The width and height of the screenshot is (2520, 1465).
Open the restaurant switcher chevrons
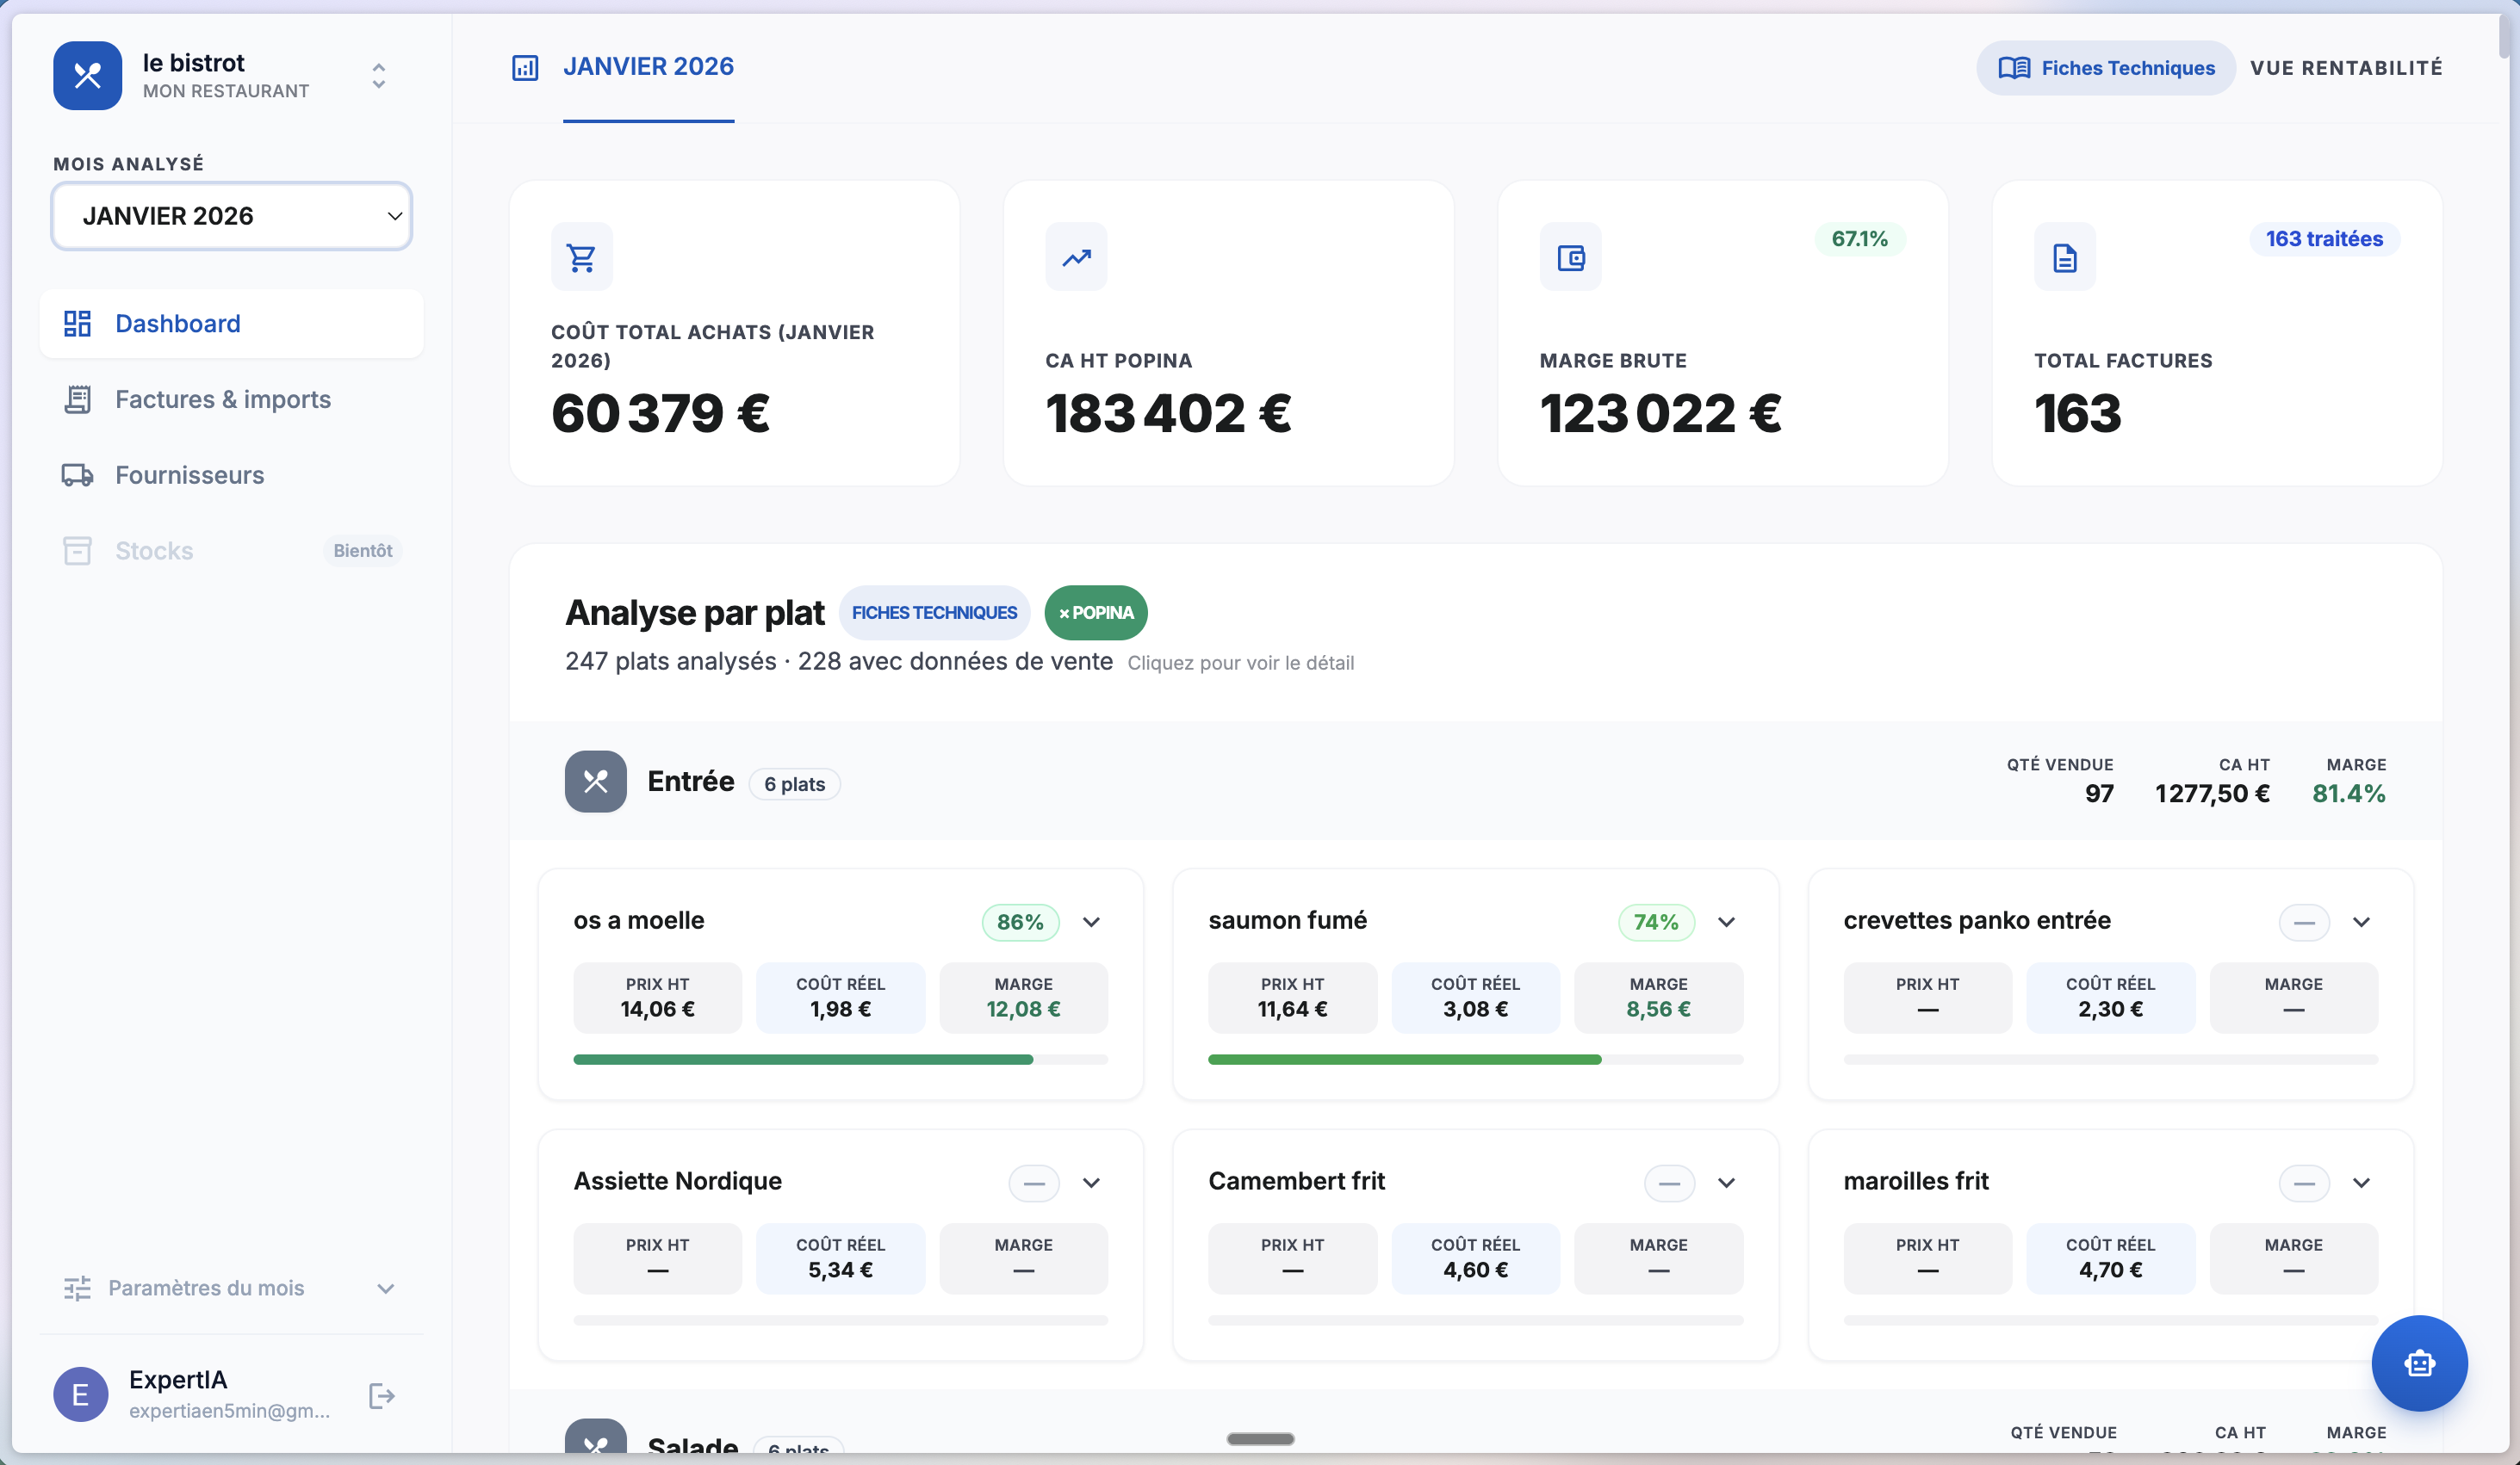[378, 76]
